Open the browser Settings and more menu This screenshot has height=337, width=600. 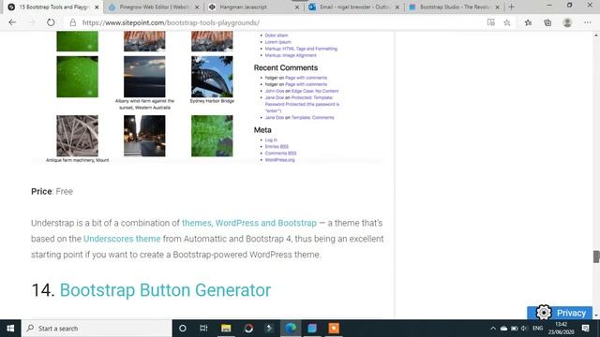pyautogui.click(x=588, y=22)
